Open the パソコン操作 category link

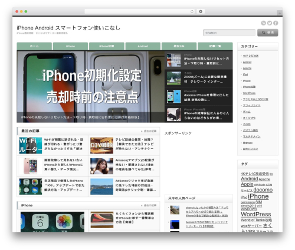tap(250, 130)
